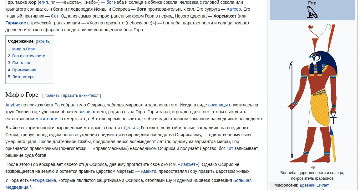
Task: Open the Дельты link
Action: [x=131, y=128]
